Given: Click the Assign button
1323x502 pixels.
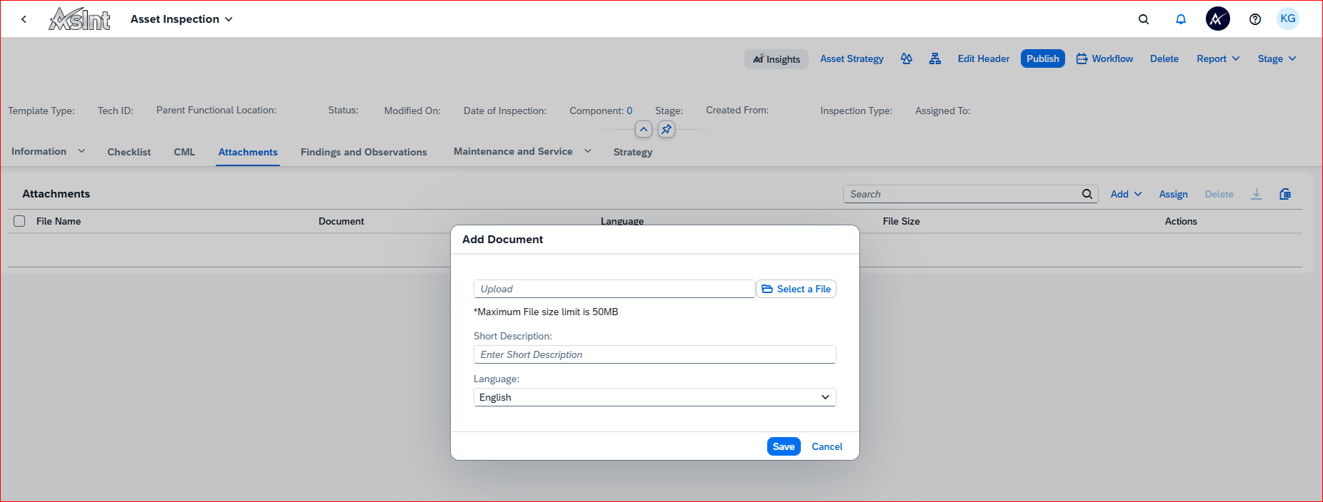Looking at the screenshot, I should coord(1173,194).
